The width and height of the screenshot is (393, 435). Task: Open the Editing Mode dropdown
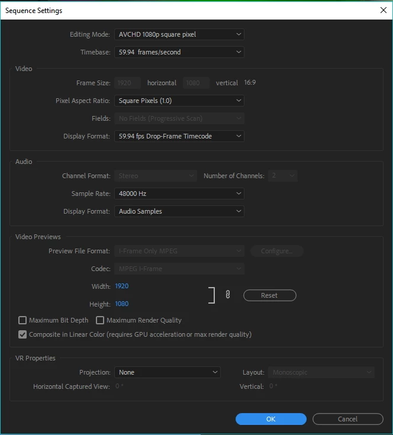click(179, 34)
